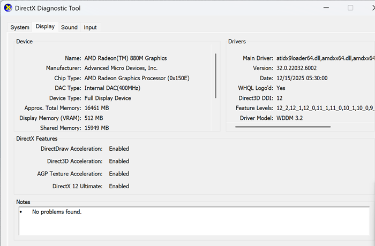Screen dimensions: 375x246
Task: Click 'No problems found.' note
Action: click(x=57, y=212)
